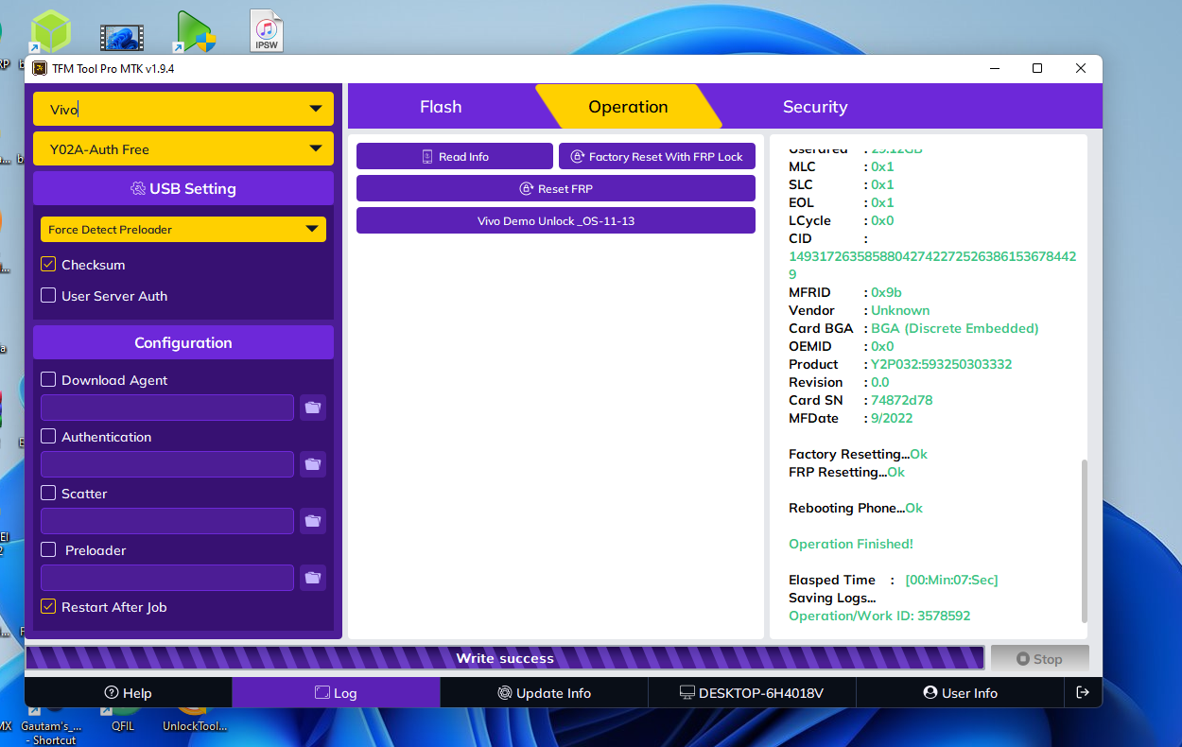Open the QFIL desktop shortcut
The image size is (1182, 747).
click(x=122, y=720)
